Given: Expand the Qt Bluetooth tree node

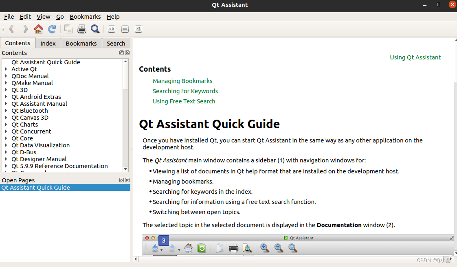Looking at the screenshot, I should (x=6, y=111).
